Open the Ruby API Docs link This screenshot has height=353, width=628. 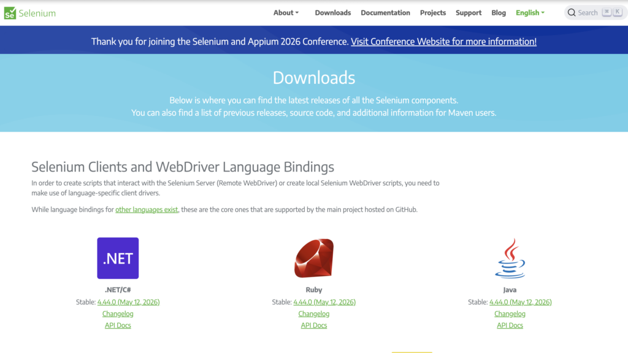click(314, 325)
